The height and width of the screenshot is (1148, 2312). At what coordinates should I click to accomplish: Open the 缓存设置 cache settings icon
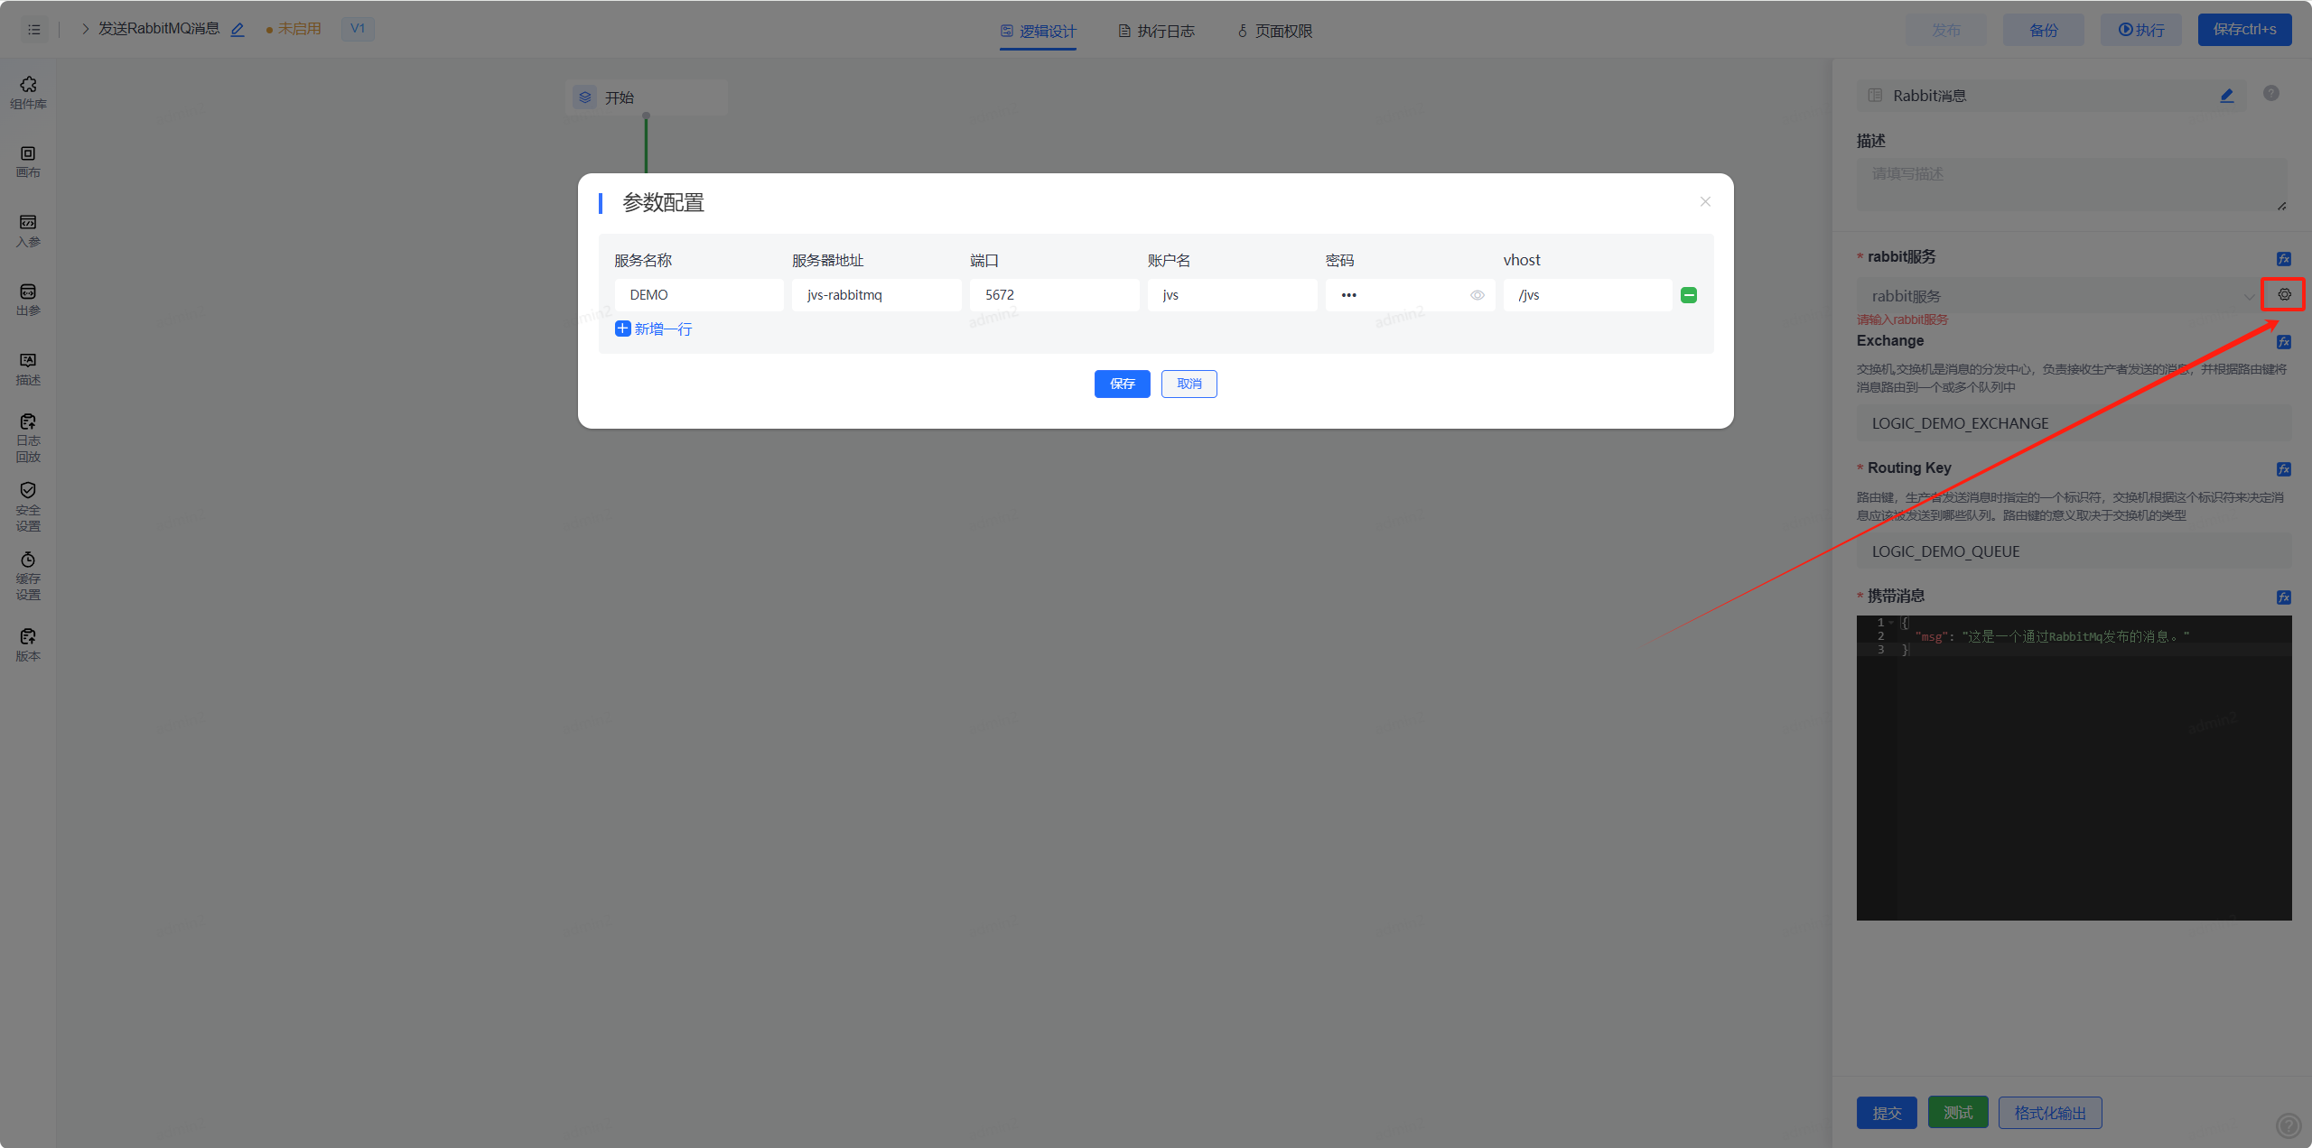coord(28,575)
